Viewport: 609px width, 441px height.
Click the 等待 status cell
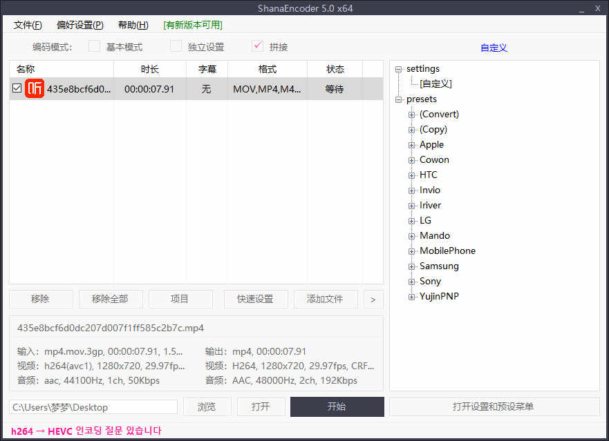335,89
